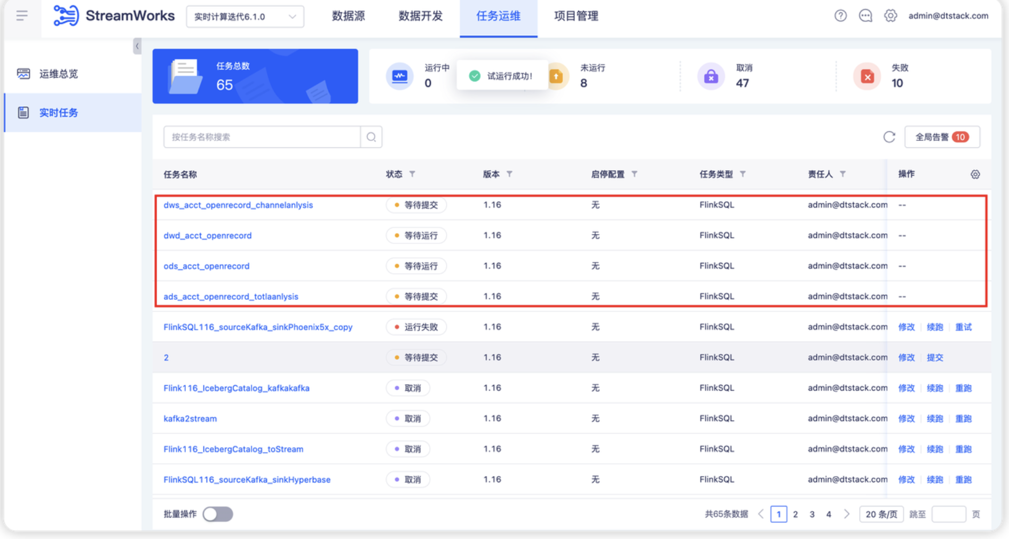Click 取消 status of kafka2stream
Image resolution: width=1009 pixels, height=539 pixels.
[408, 418]
